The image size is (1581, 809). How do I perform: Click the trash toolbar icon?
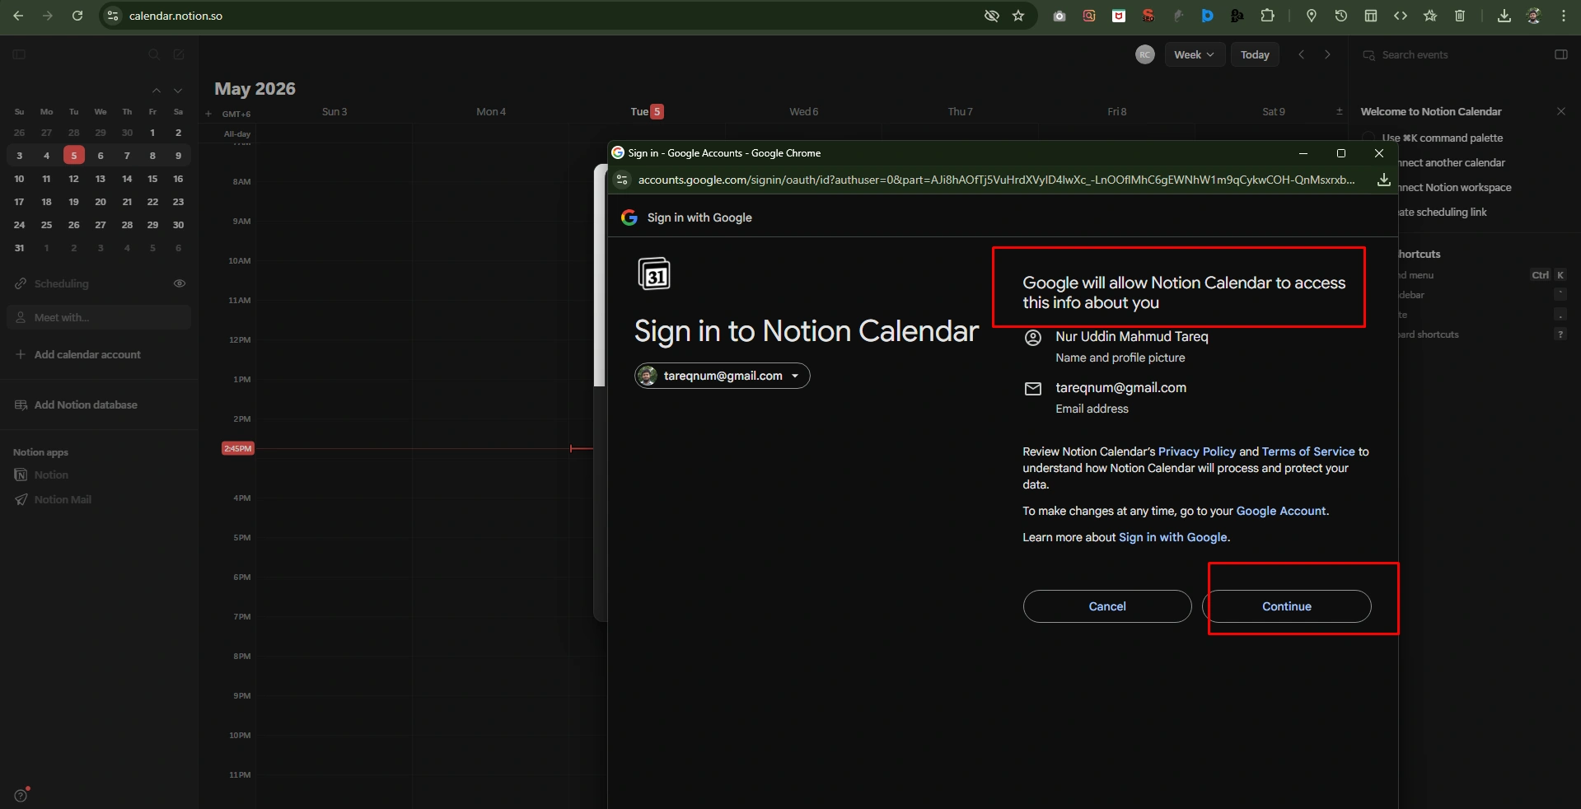[1460, 16]
